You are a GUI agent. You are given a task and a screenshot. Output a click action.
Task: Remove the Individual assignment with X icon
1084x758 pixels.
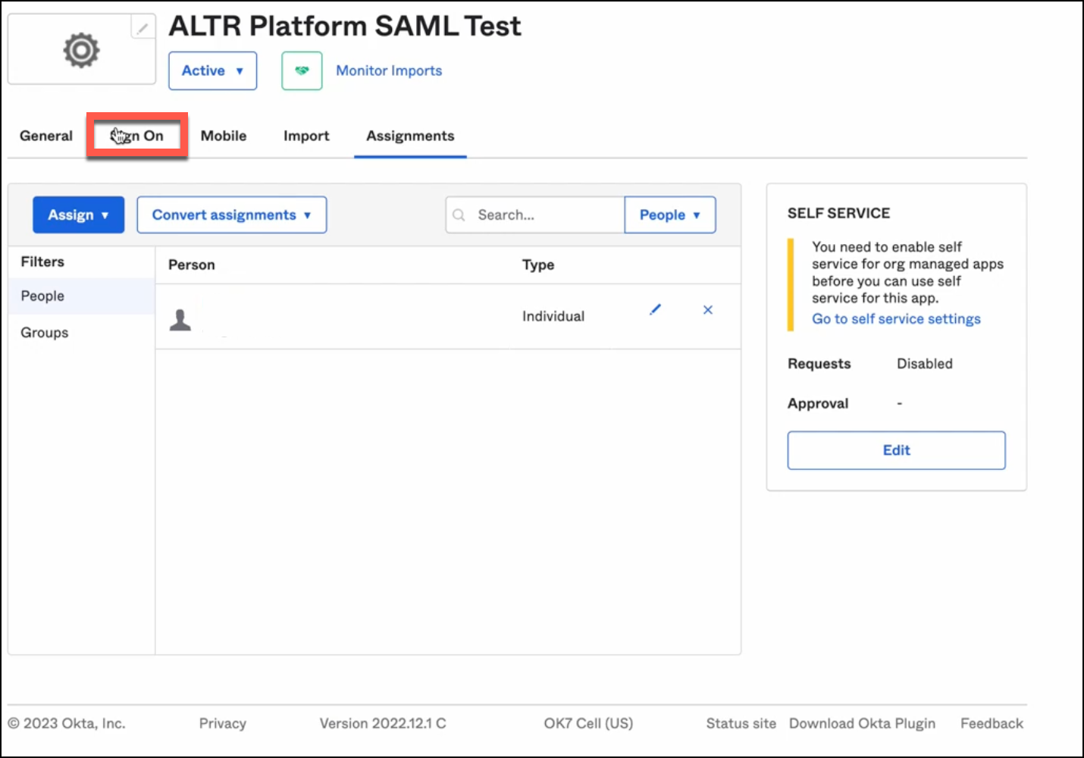click(708, 309)
